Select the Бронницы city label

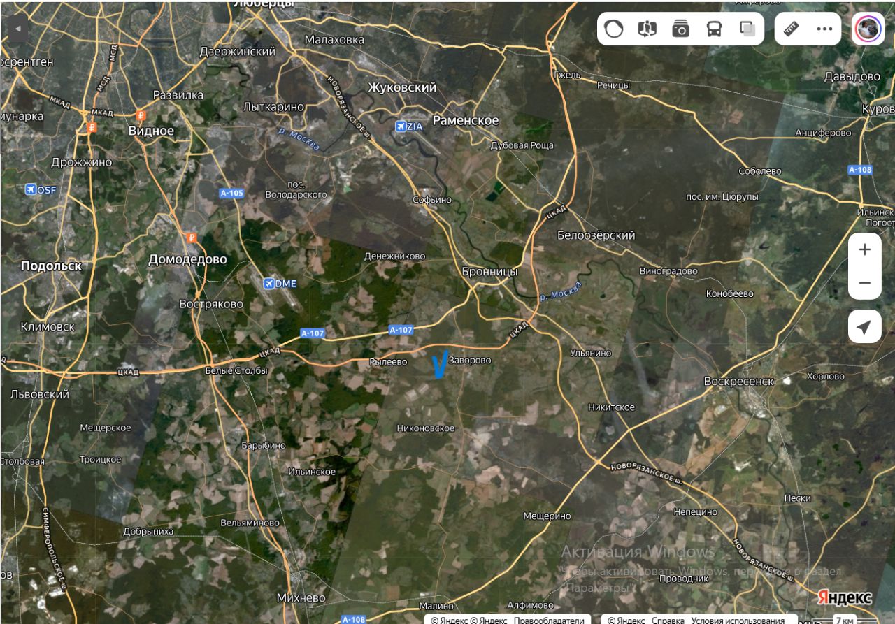click(490, 271)
